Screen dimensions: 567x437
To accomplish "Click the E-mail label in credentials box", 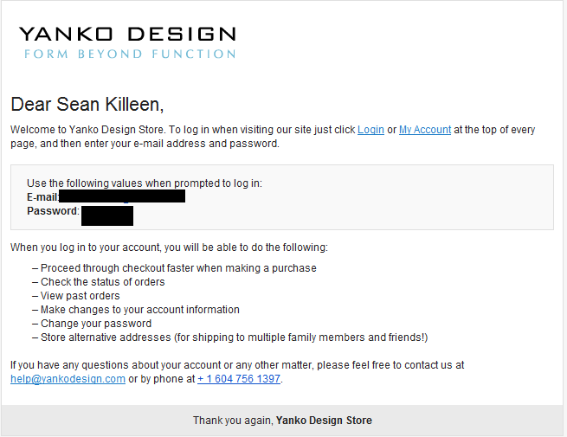I will click(x=42, y=197).
